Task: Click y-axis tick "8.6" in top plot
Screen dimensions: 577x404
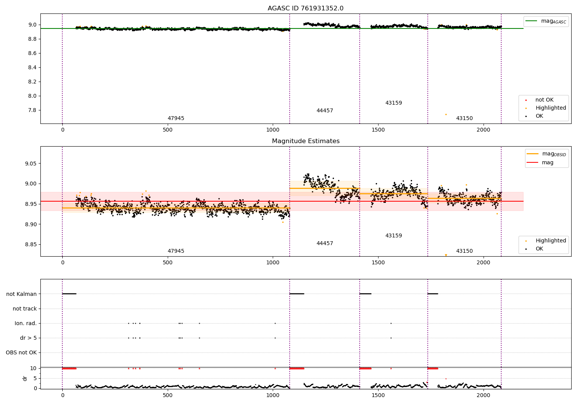Action: click(32, 53)
